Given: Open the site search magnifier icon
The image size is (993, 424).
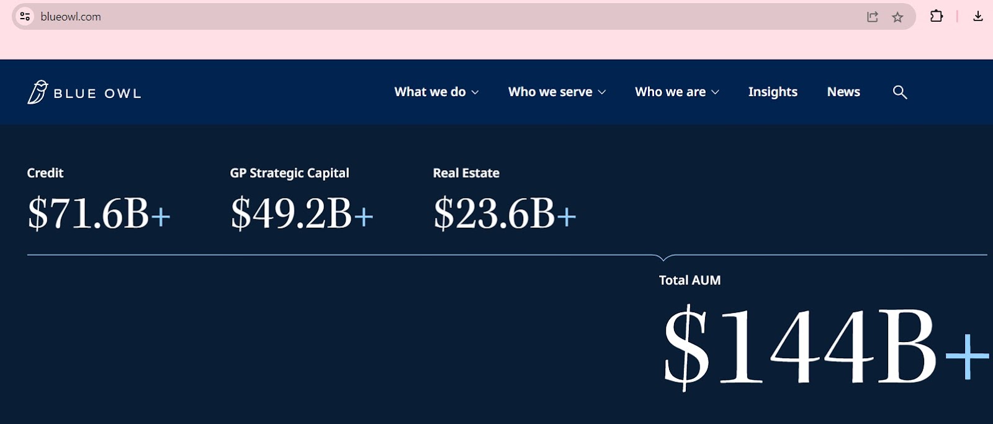Looking at the screenshot, I should [x=900, y=92].
